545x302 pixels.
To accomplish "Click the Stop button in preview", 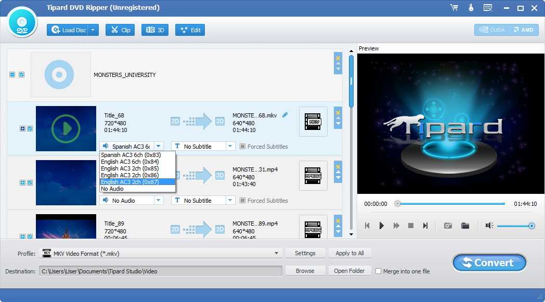I will point(411,226).
